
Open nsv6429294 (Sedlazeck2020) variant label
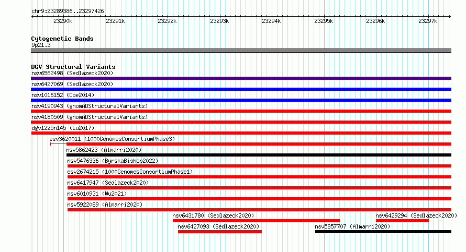416,215
